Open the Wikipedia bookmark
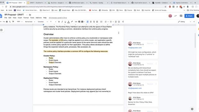The image size is (199, 112). coord(103,10)
